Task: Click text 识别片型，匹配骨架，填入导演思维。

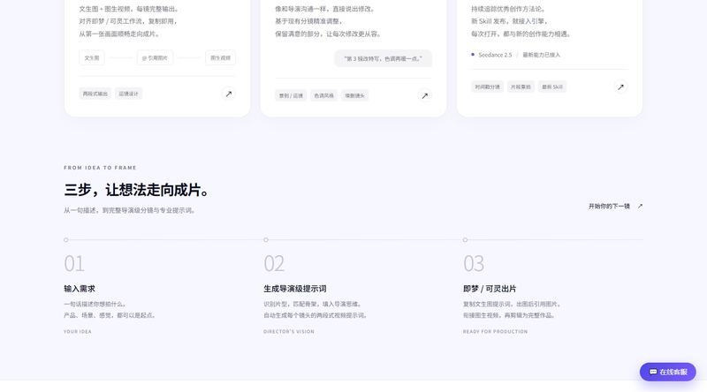Action: tap(313, 304)
